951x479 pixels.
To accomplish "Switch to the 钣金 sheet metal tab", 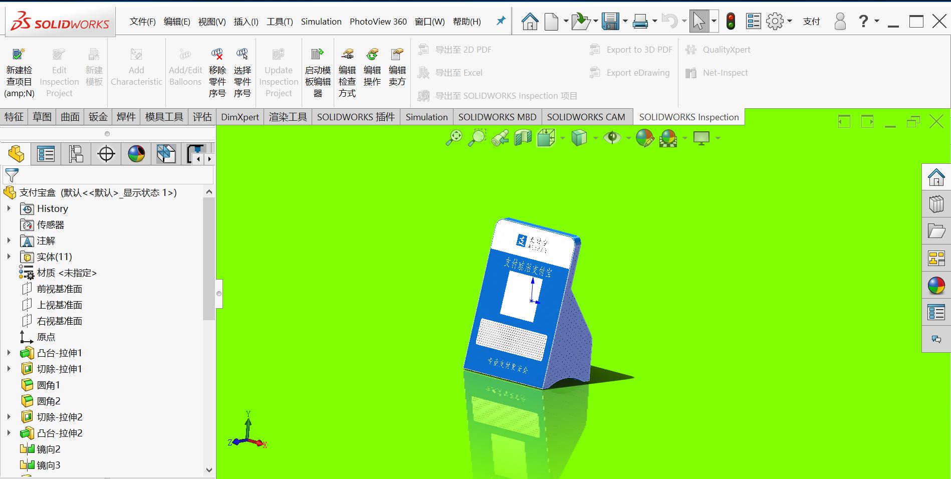I will tap(98, 117).
